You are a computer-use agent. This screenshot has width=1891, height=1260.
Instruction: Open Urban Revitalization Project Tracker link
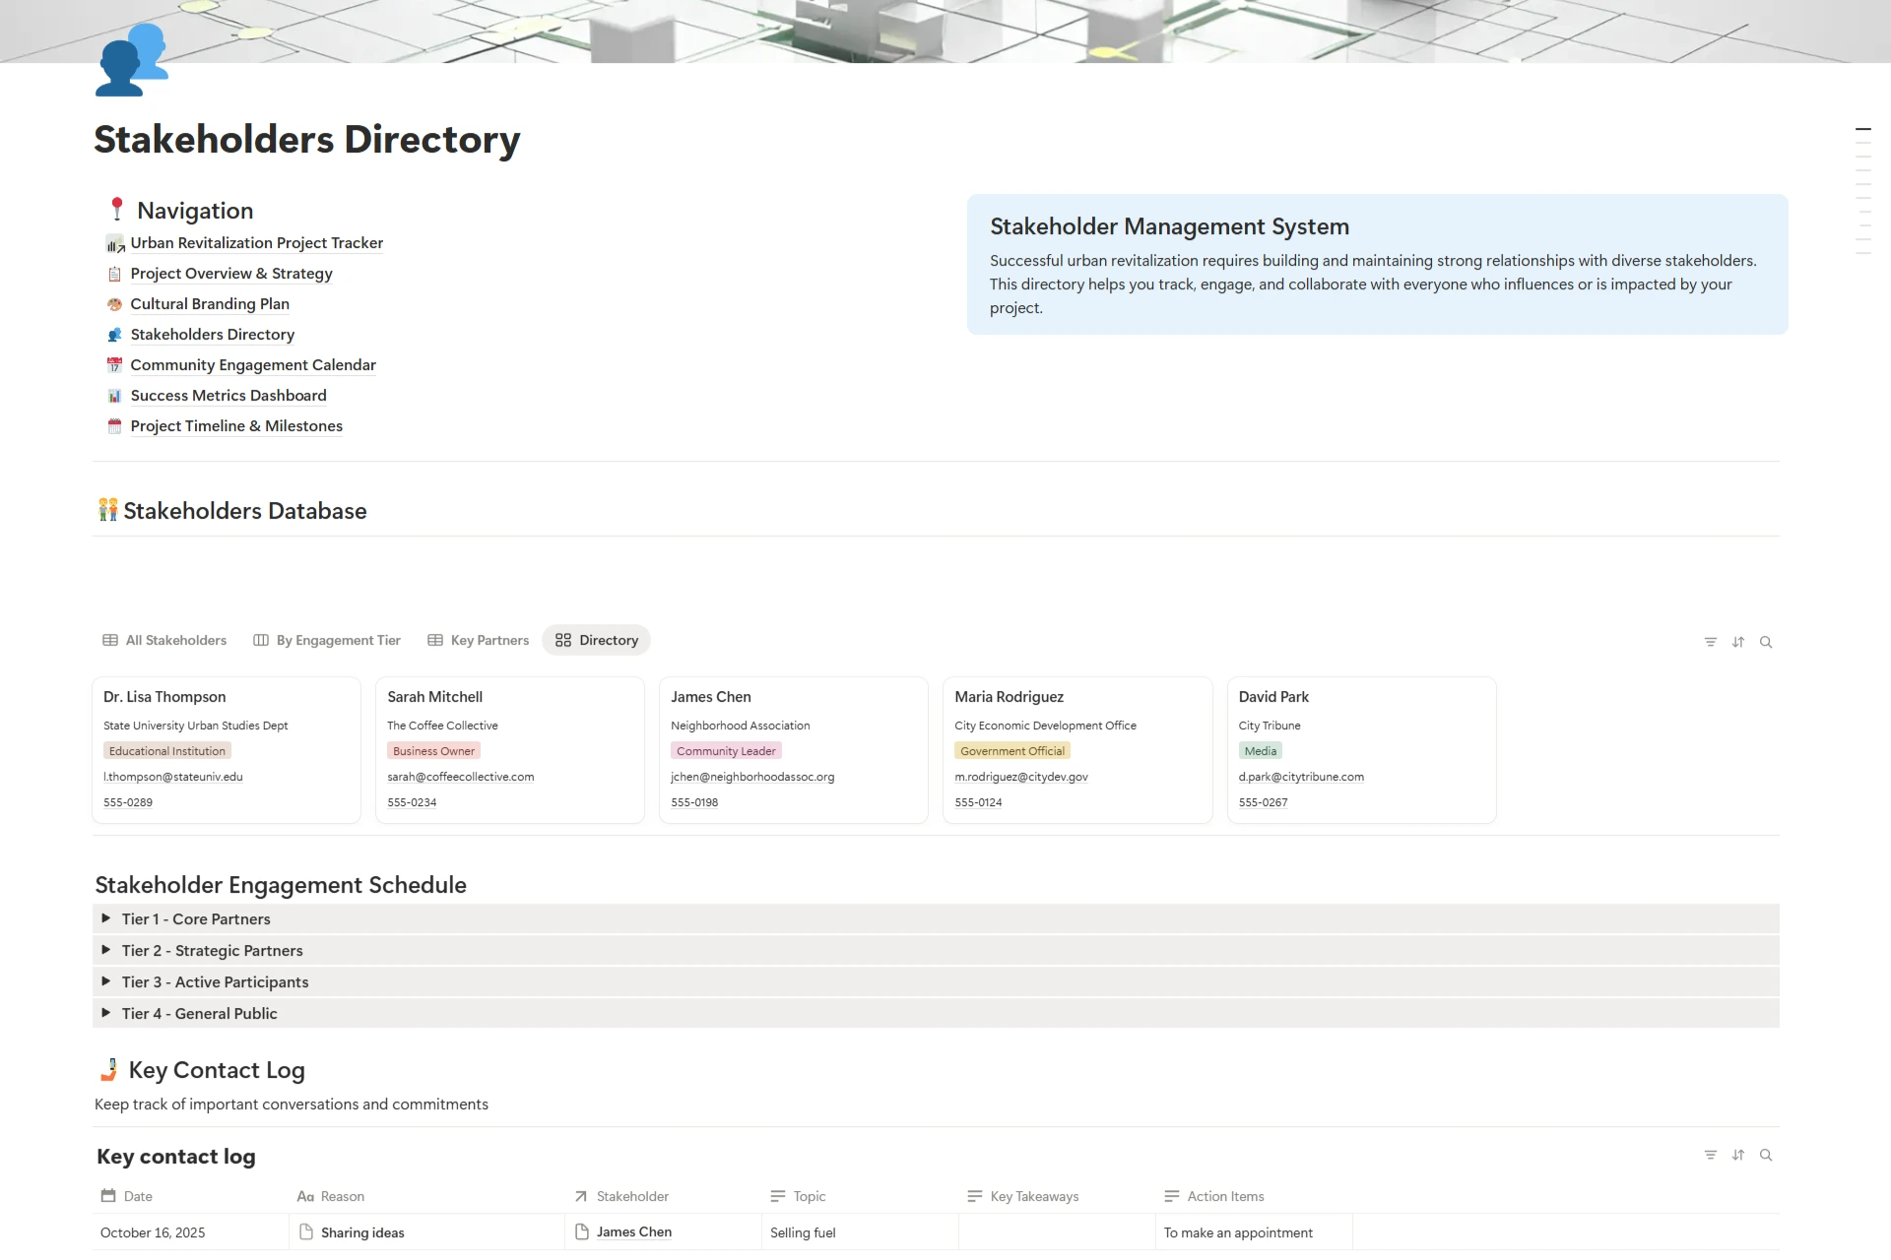point(256,243)
